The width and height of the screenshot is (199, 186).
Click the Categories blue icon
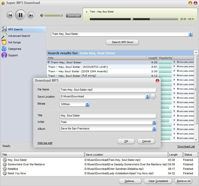point(4,49)
